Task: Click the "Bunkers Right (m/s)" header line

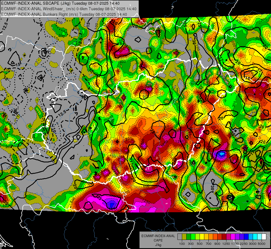Action: tap(64, 14)
